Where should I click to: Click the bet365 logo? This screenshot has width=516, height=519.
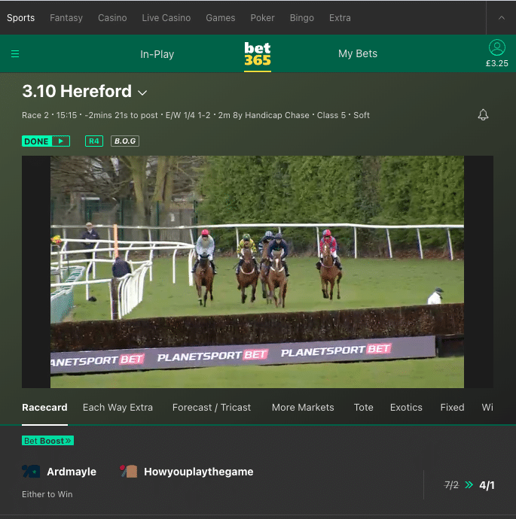click(x=258, y=54)
